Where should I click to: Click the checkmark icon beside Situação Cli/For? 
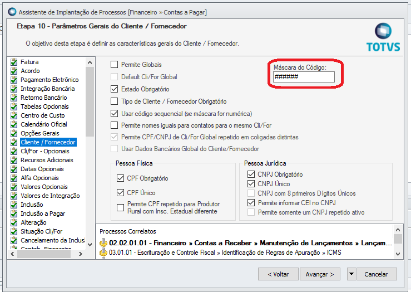(x=14, y=232)
